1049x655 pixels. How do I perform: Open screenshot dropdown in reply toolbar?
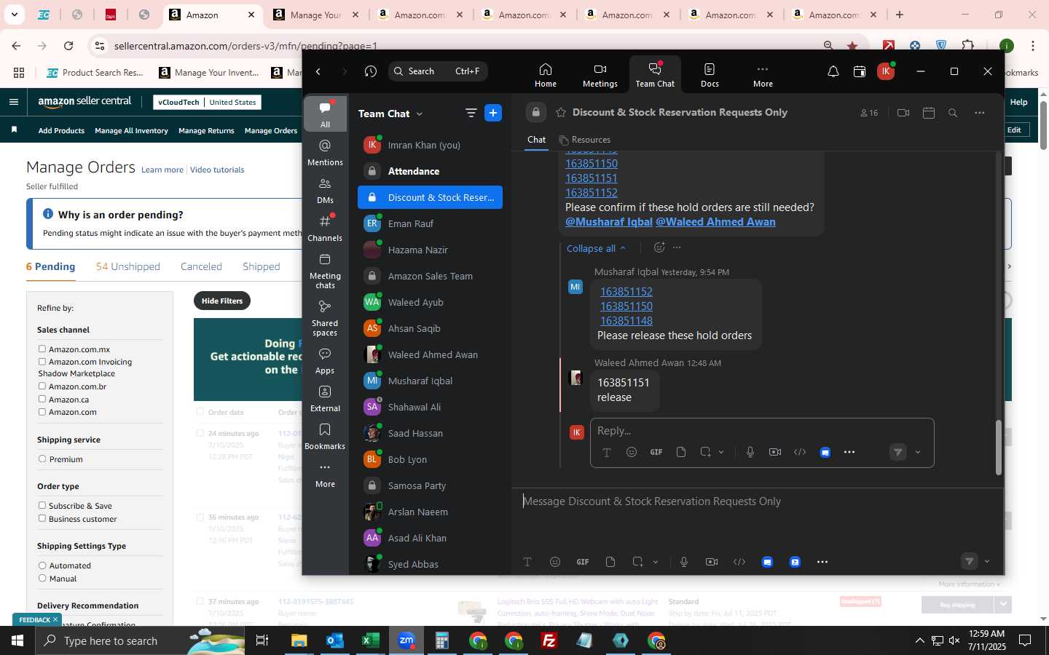click(x=721, y=452)
